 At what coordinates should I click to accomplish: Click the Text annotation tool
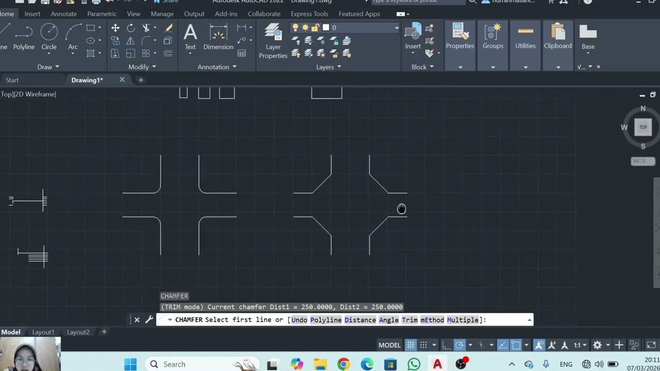(x=190, y=37)
